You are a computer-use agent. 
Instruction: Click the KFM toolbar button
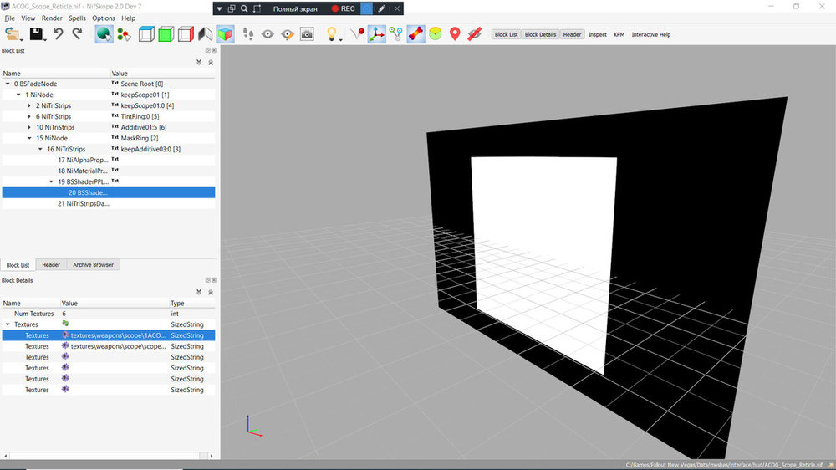[x=619, y=34]
